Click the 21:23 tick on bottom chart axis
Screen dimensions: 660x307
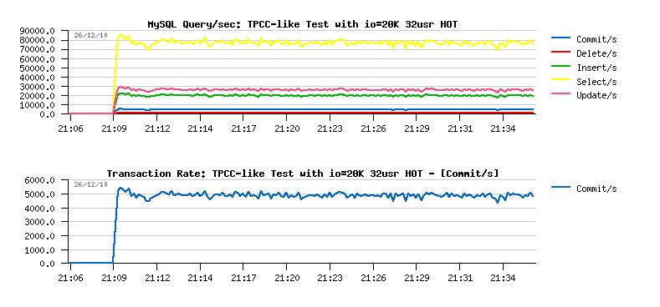point(330,278)
